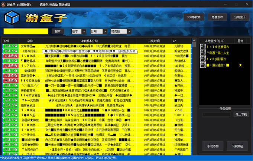Click the 名称 column header

30,41
